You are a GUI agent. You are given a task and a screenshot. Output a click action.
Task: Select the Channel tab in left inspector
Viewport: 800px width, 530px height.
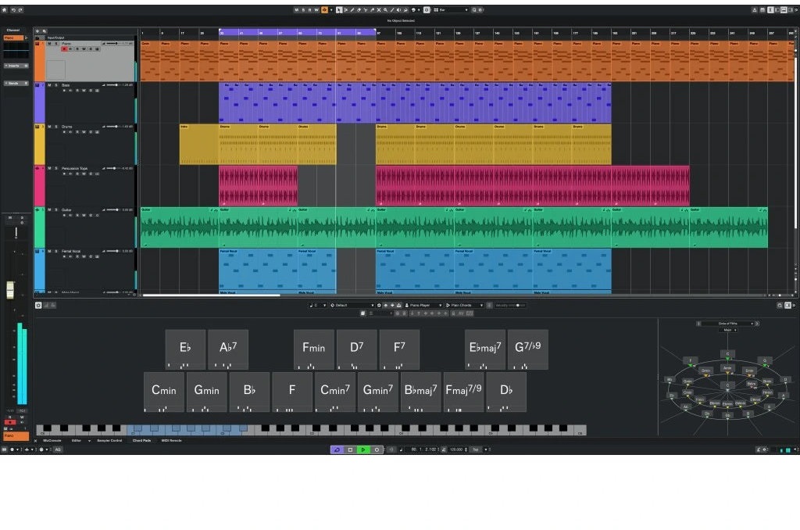pos(13,30)
